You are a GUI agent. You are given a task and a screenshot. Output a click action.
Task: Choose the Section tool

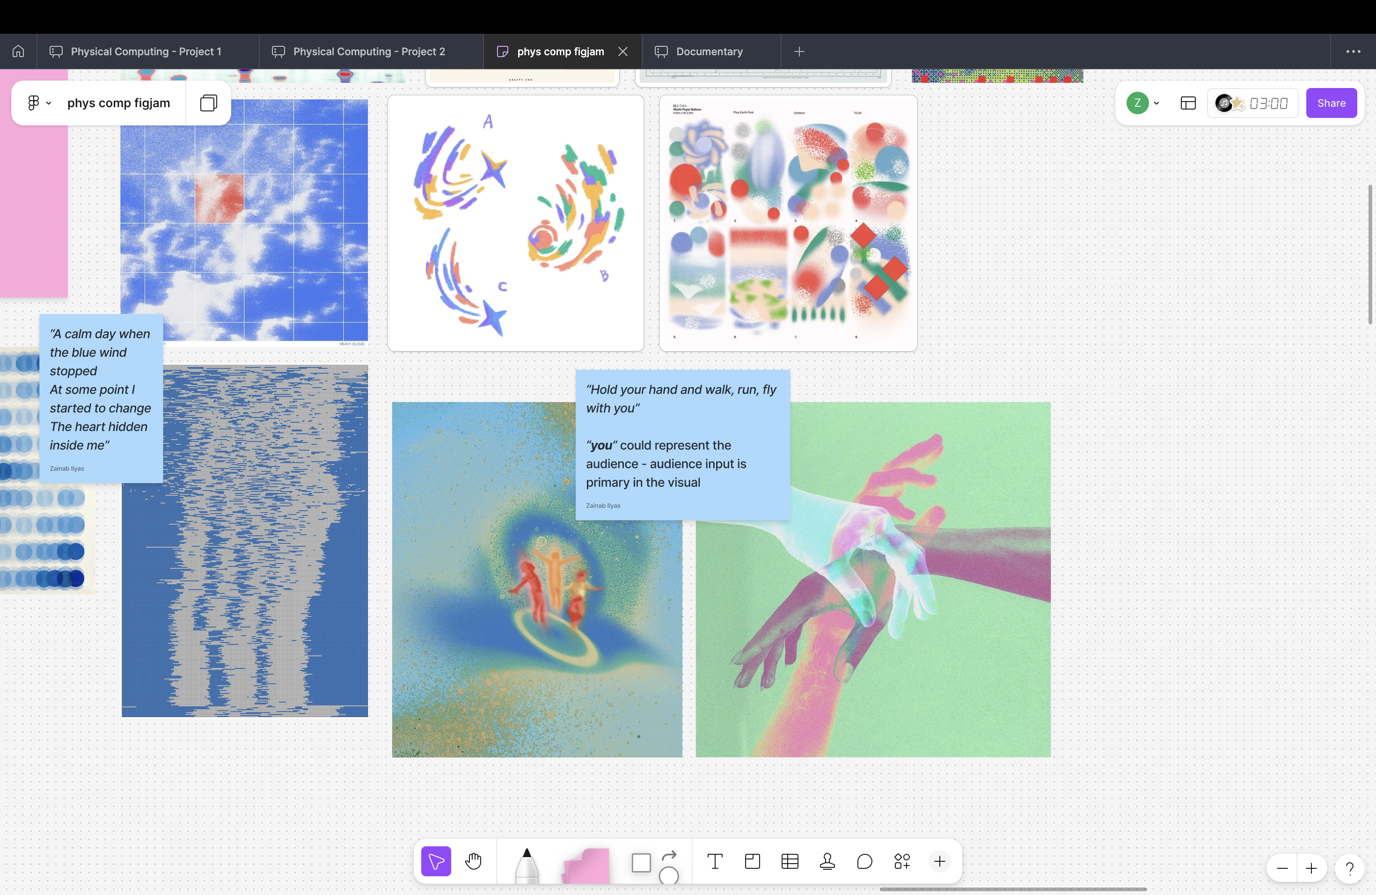pyautogui.click(x=752, y=861)
